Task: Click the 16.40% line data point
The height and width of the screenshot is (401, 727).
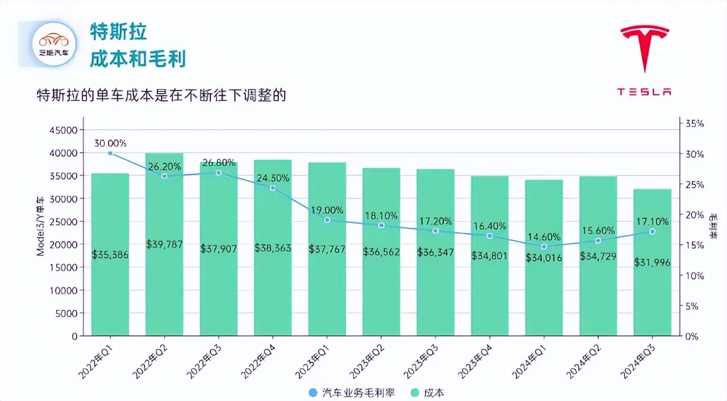Action: click(x=490, y=236)
